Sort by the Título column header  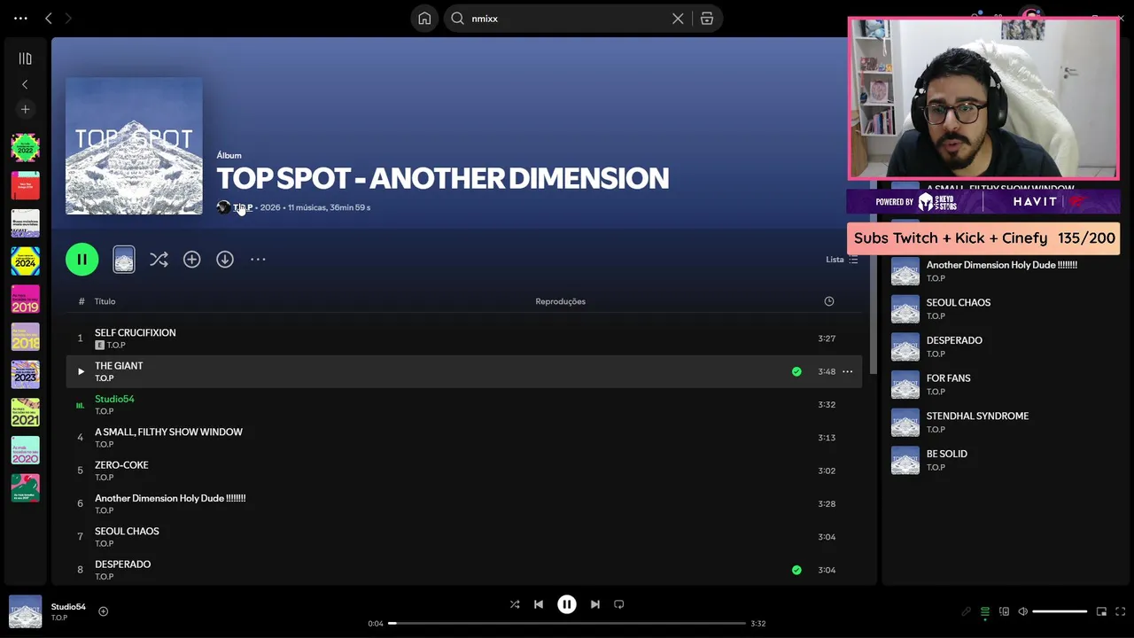(105, 301)
